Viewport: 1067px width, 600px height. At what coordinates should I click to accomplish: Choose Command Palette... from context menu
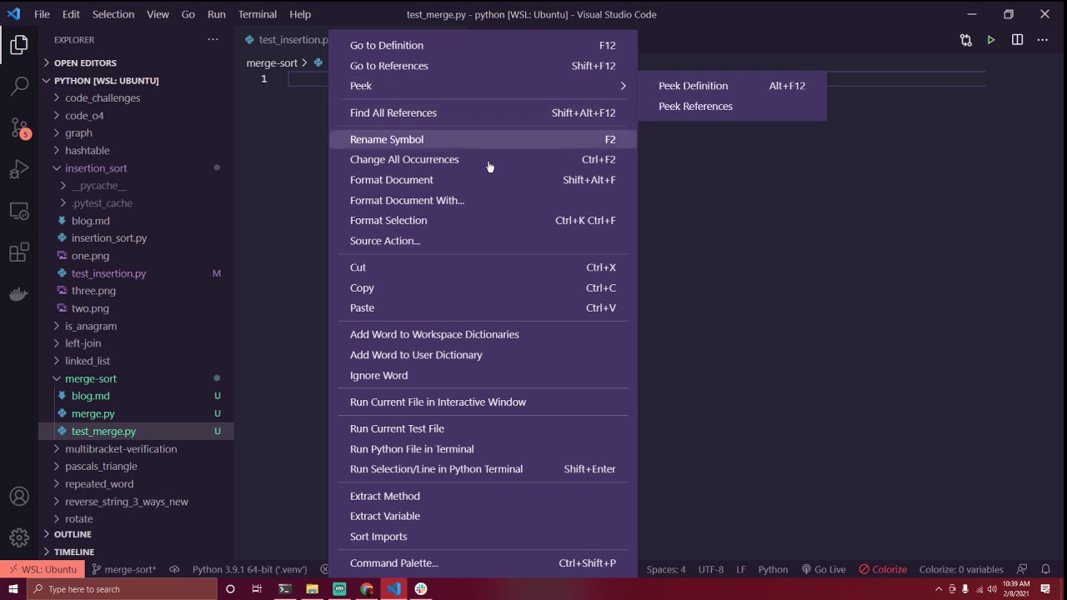click(483, 563)
